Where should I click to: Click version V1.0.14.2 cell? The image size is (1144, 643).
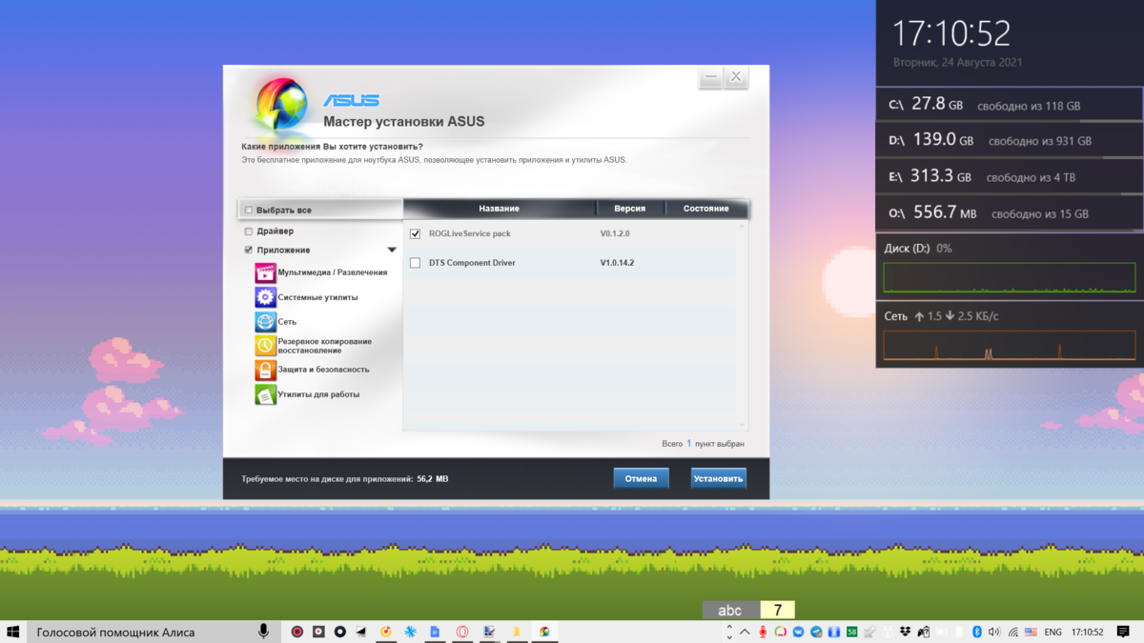click(617, 263)
